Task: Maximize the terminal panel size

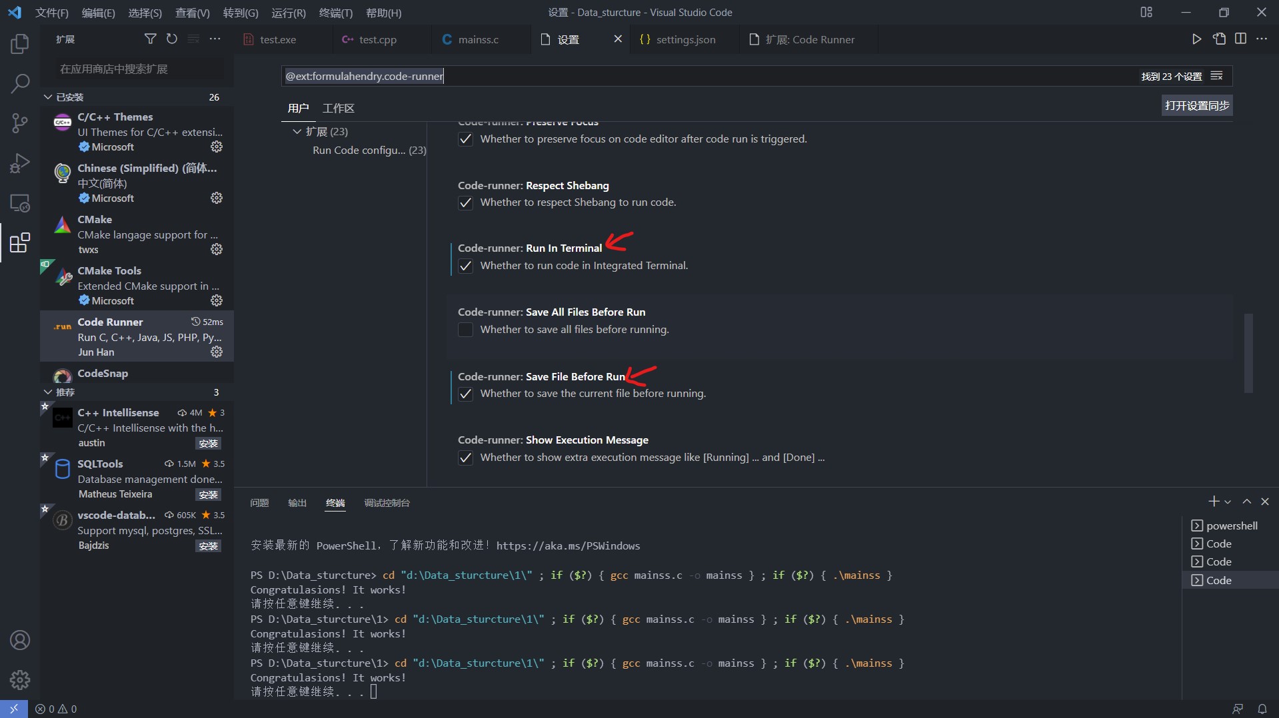Action: [1246, 502]
